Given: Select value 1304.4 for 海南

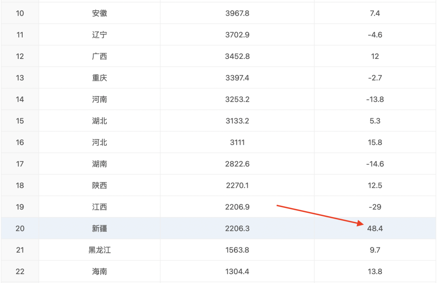Looking at the screenshot, I should point(237,272).
